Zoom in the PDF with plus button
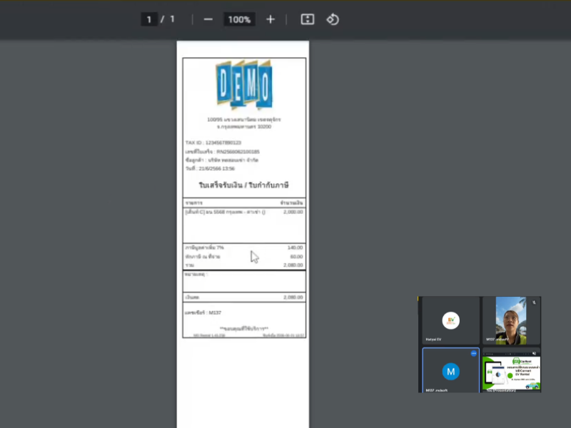Screen dimensions: 571x428 point(271,19)
